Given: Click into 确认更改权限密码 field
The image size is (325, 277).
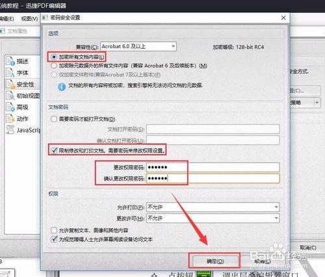Looking at the screenshot, I should click(x=213, y=178).
